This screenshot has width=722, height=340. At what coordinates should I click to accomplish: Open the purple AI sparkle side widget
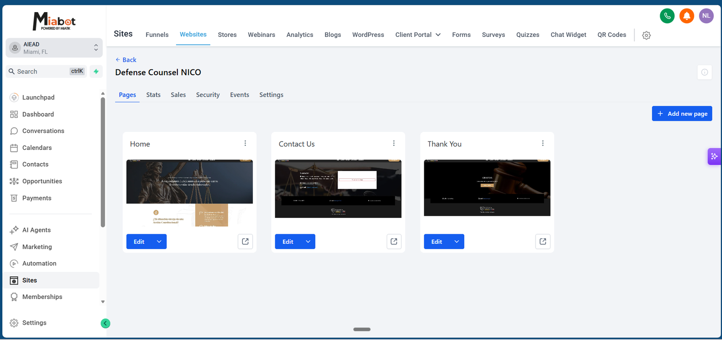point(714,156)
